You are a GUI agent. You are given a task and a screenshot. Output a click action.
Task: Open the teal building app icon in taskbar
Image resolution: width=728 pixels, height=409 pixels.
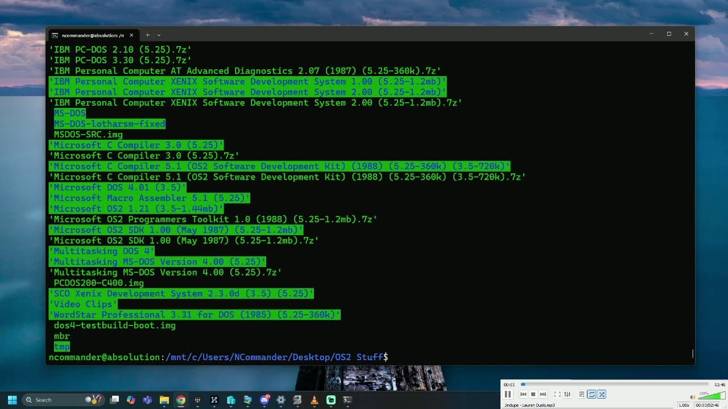click(x=231, y=400)
